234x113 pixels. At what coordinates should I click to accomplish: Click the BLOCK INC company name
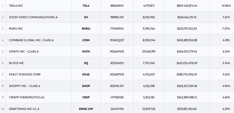(x=17, y=63)
